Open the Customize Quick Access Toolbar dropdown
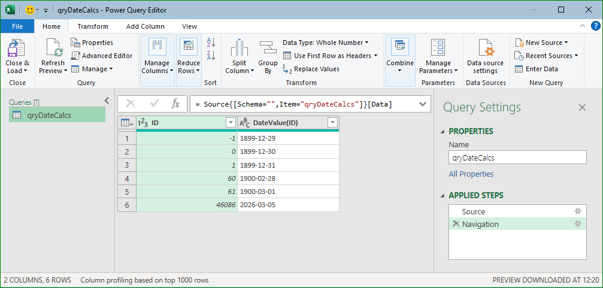This screenshot has height=288, width=603. tap(46, 11)
